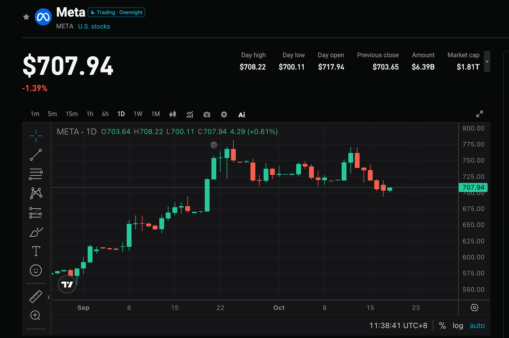Activate the zoom in tool
Viewport: 509px width, 338px height.
(x=35, y=316)
